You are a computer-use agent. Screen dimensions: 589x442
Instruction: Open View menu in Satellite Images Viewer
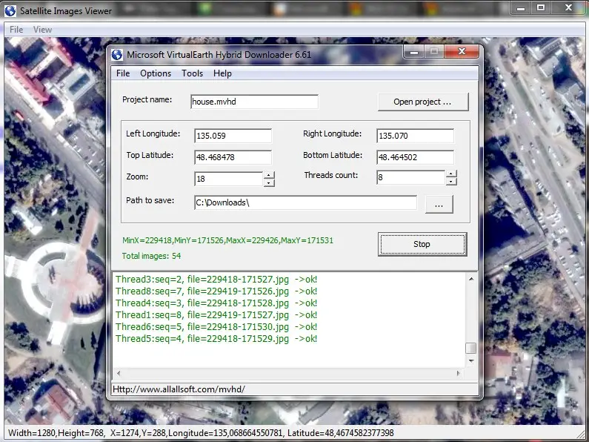coord(42,30)
